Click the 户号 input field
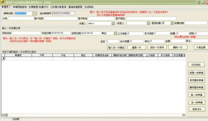208x121 pixels. point(21,18)
